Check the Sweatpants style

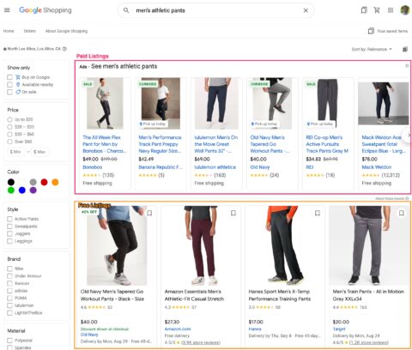pyautogui.click(x=9, y=226)
